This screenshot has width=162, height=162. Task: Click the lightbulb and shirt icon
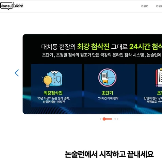(52, 79)
